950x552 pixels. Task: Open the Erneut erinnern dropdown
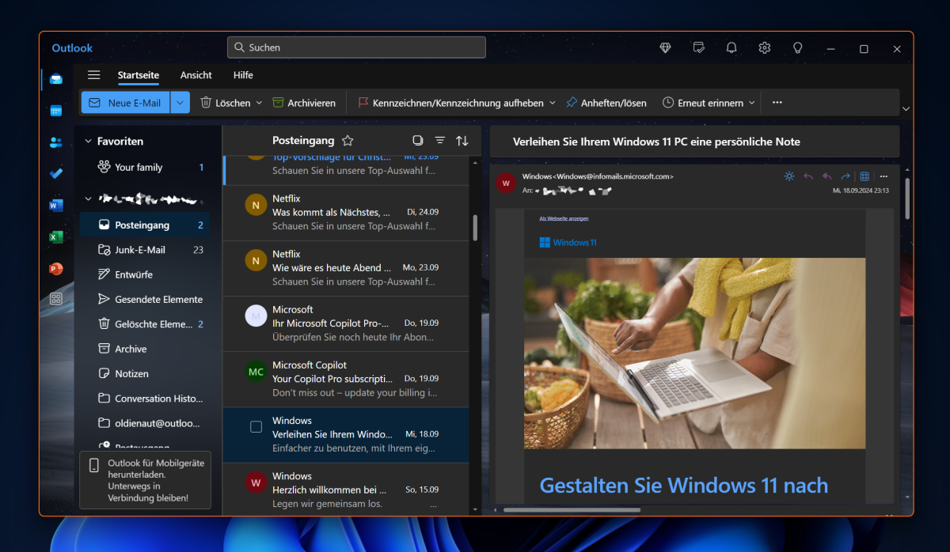point(751,102)
